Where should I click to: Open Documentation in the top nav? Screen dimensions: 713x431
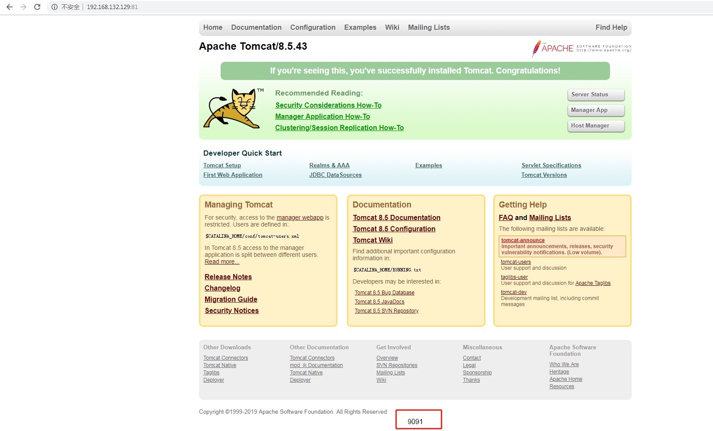pos(256,27)
